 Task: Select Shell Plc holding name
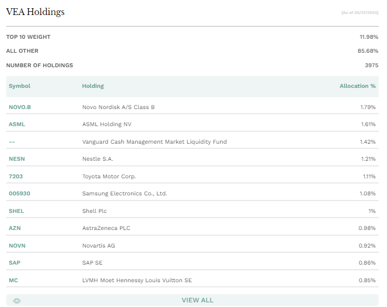[x=94, y=211]
